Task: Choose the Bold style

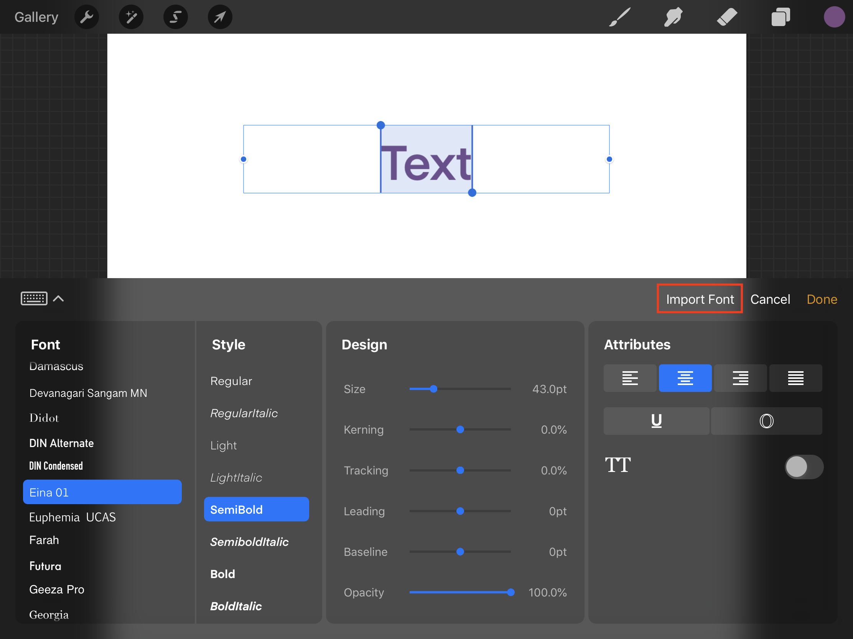Action: pyautogui.click(x=222, y=574)
